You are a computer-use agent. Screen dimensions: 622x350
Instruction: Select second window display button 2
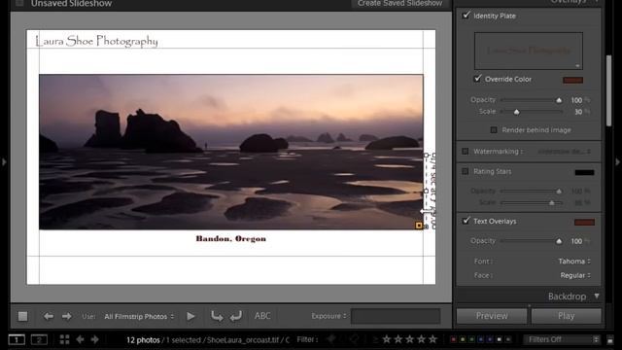(x=39, y=339)
